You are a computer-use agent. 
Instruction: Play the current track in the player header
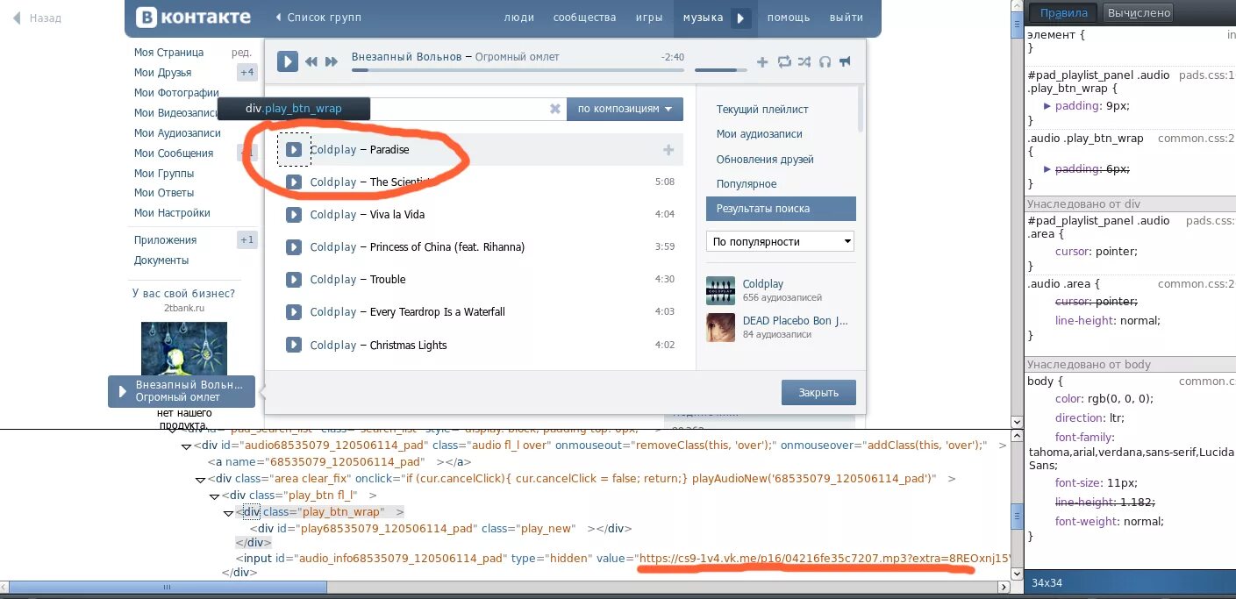288,61
